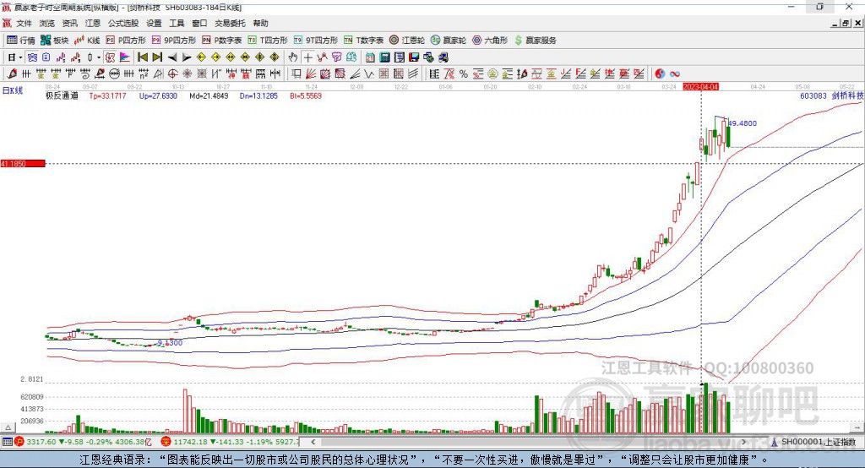Open 行情 quotes view

[x=21, y=41]
